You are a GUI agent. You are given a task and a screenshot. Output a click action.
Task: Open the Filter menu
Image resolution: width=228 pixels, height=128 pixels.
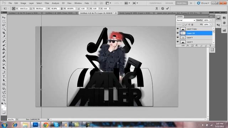point(47,3)
